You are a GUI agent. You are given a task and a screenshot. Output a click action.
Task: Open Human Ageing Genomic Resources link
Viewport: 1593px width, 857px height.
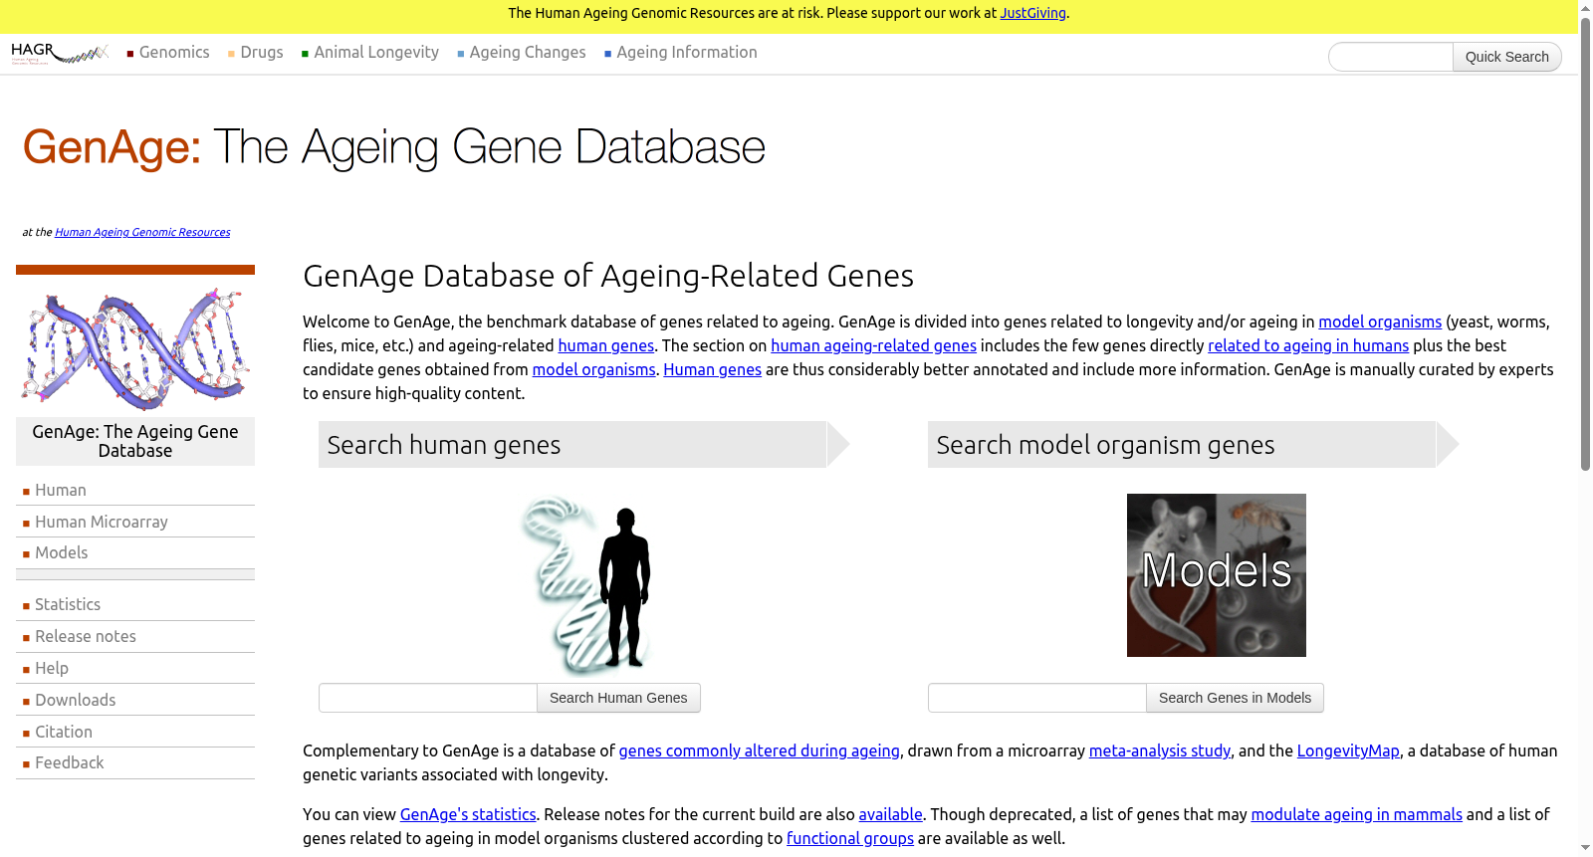142,232
